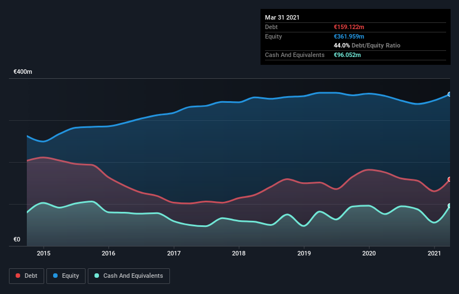
Task: Click the 2016 x-axis label
Action: click(108, 253)
